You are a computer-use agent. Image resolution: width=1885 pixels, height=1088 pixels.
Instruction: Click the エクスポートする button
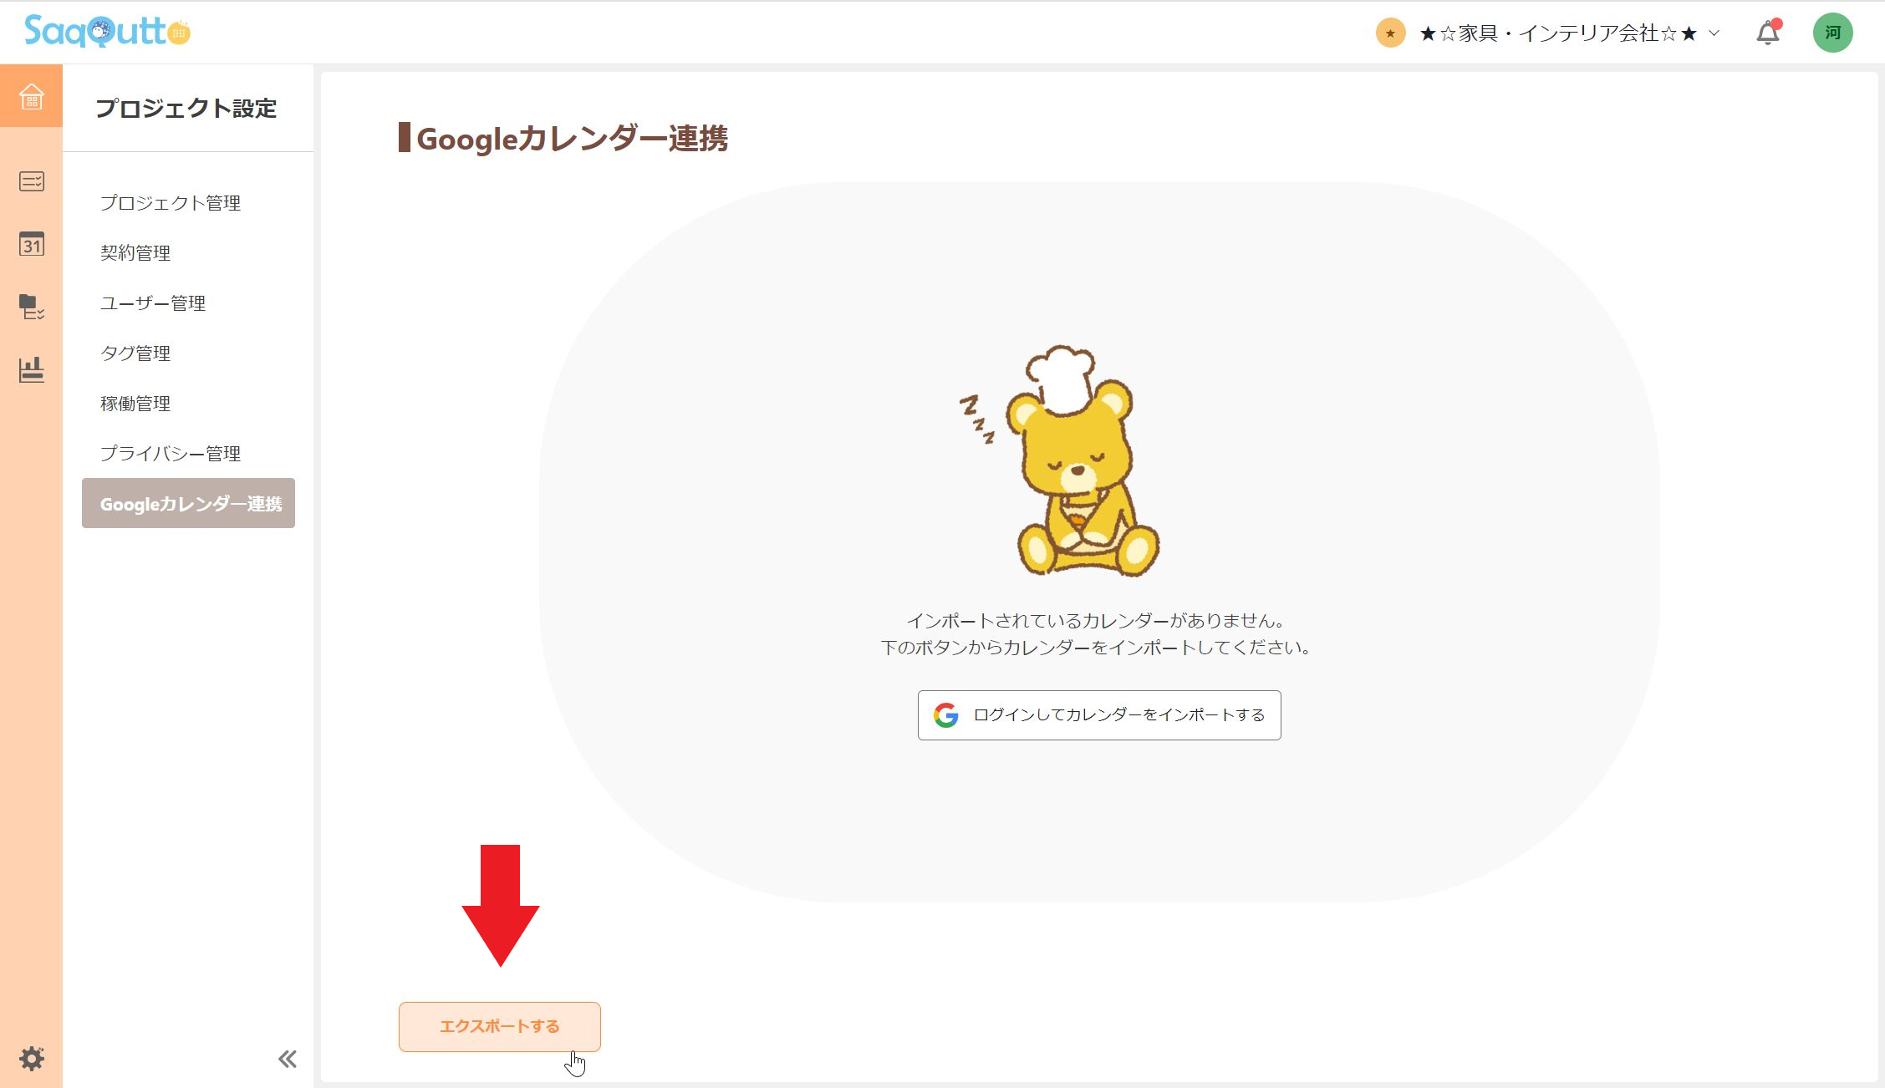pyautogui.click(x=499, y=1026)
